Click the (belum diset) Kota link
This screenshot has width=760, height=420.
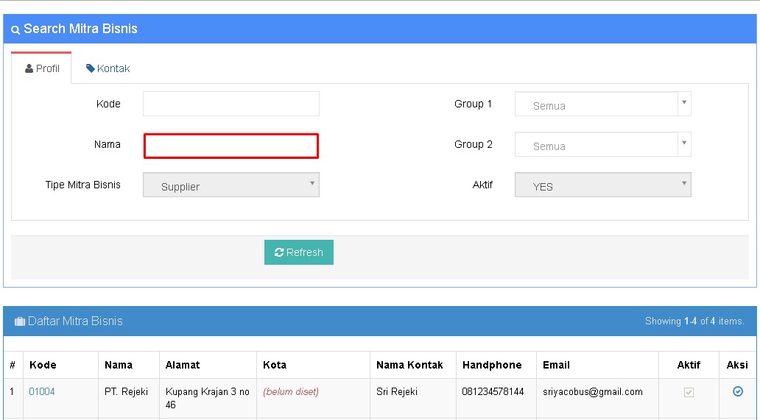tap(291, 391)
